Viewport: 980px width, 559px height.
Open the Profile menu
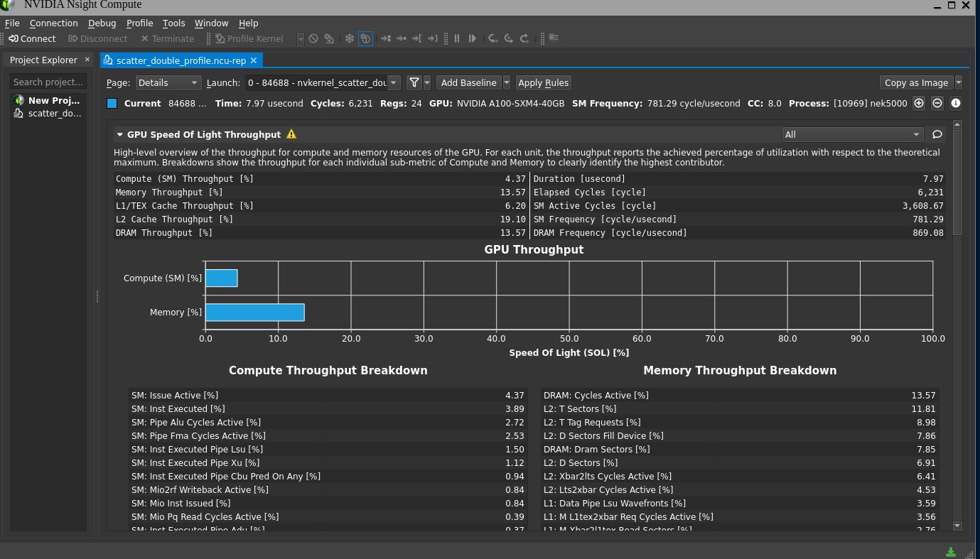(x=139, y=23)
